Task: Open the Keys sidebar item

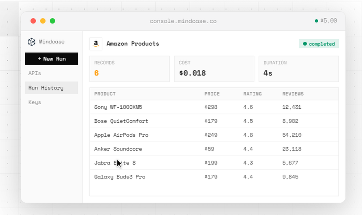Action: pos(35,102)
